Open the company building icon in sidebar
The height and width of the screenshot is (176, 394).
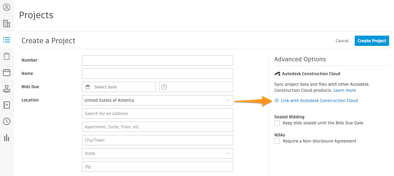7,24
